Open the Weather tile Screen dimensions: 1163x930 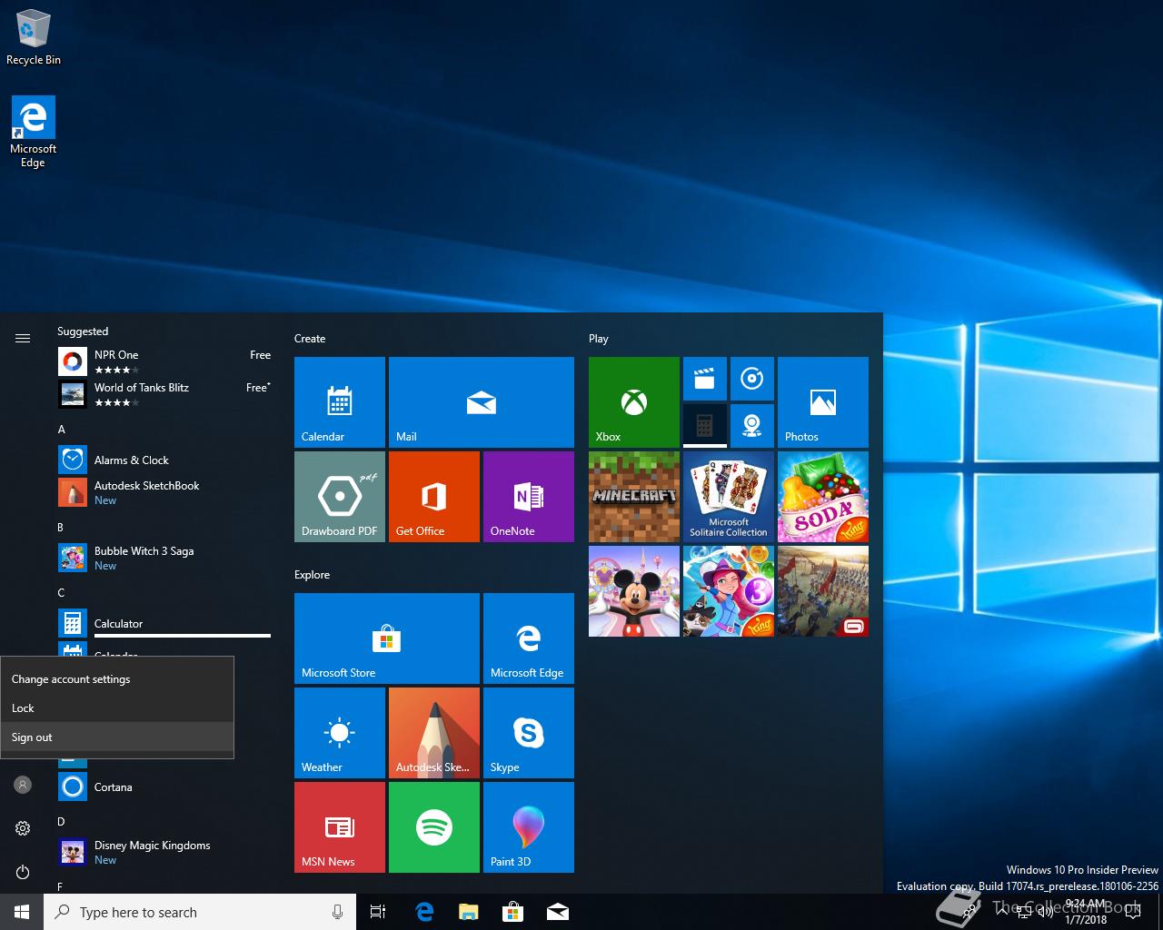tap(340, 733)
